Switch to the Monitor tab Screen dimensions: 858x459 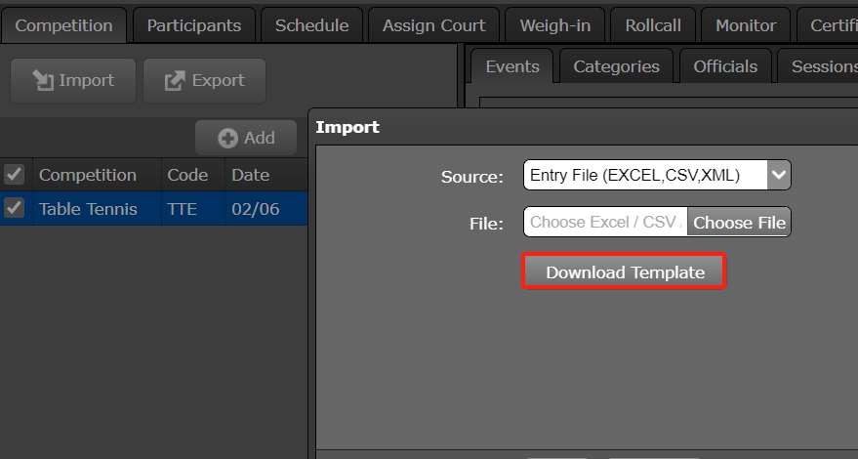[x=746, y=25]
